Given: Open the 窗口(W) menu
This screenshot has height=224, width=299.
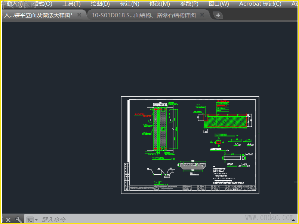Looking at the screenshot, I should pos(219,4).
